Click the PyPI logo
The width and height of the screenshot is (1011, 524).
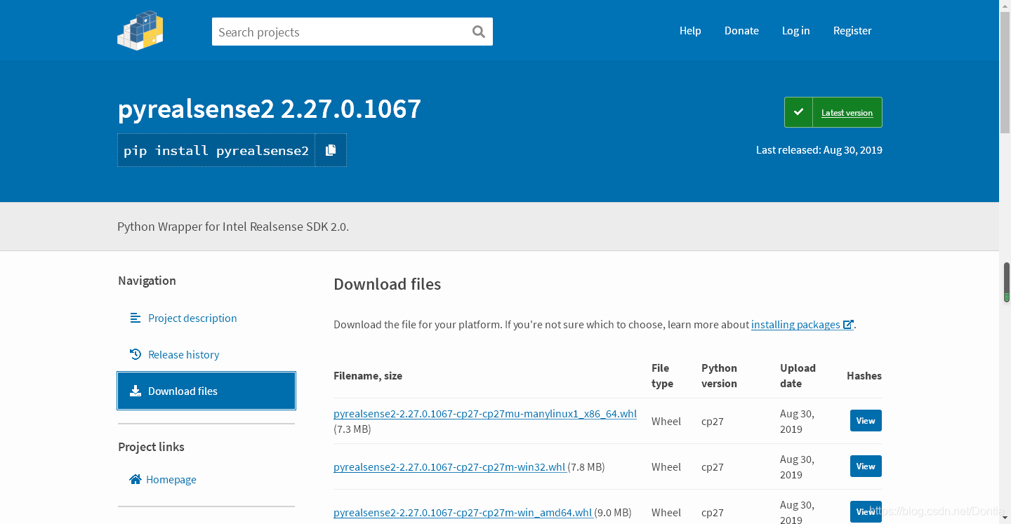140,30
